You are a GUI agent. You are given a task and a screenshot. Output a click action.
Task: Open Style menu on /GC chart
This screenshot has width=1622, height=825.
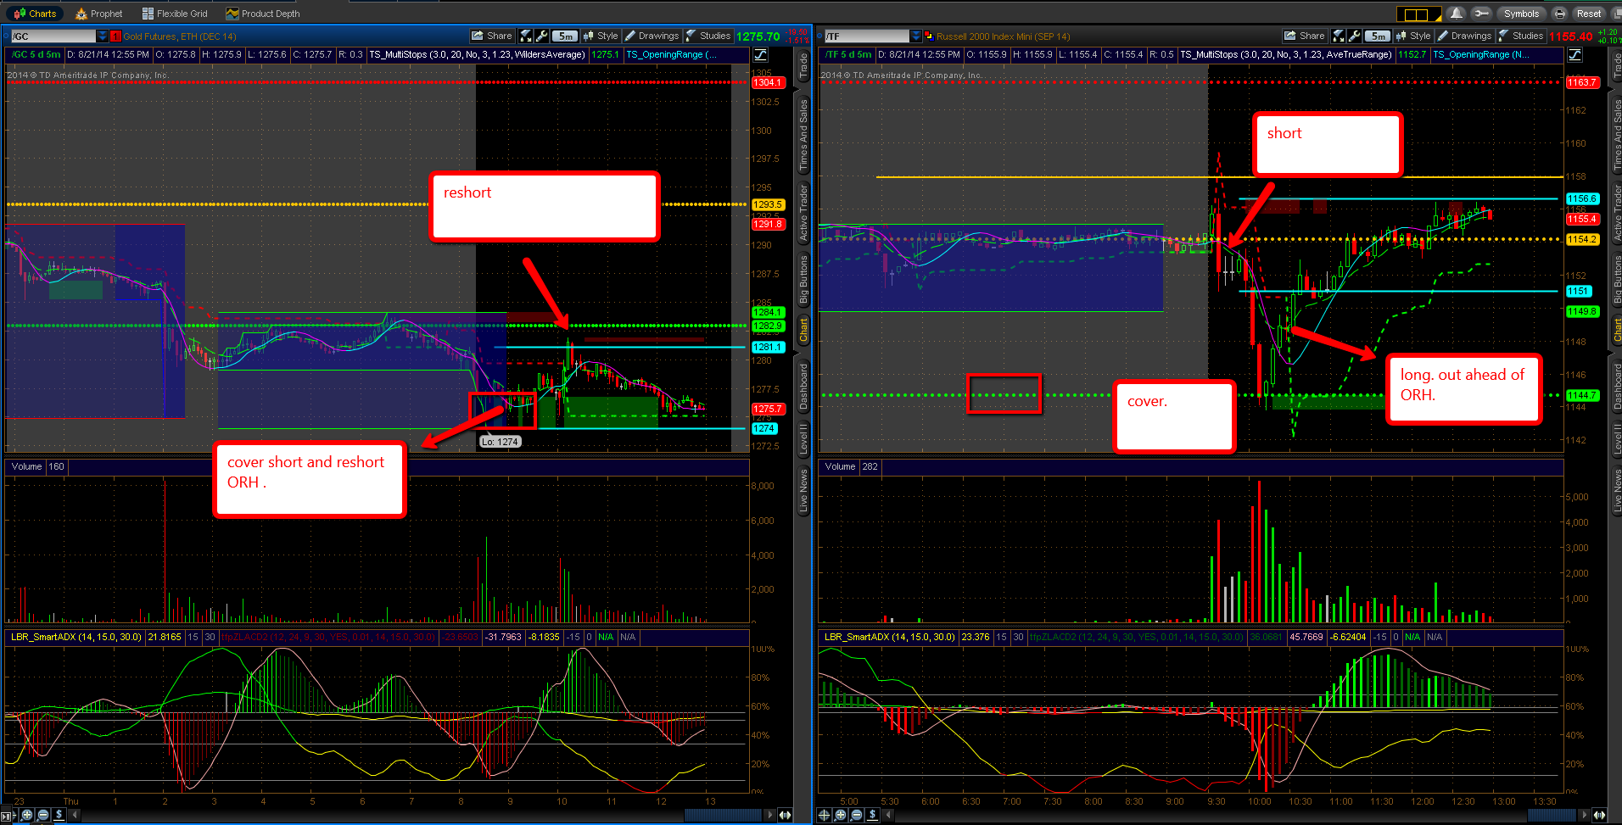pyautogui.click(x=601, y=36)
